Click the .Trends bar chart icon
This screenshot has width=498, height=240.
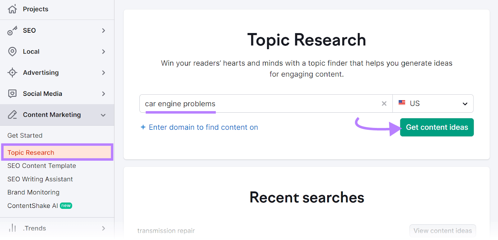[x=12, y=228]
